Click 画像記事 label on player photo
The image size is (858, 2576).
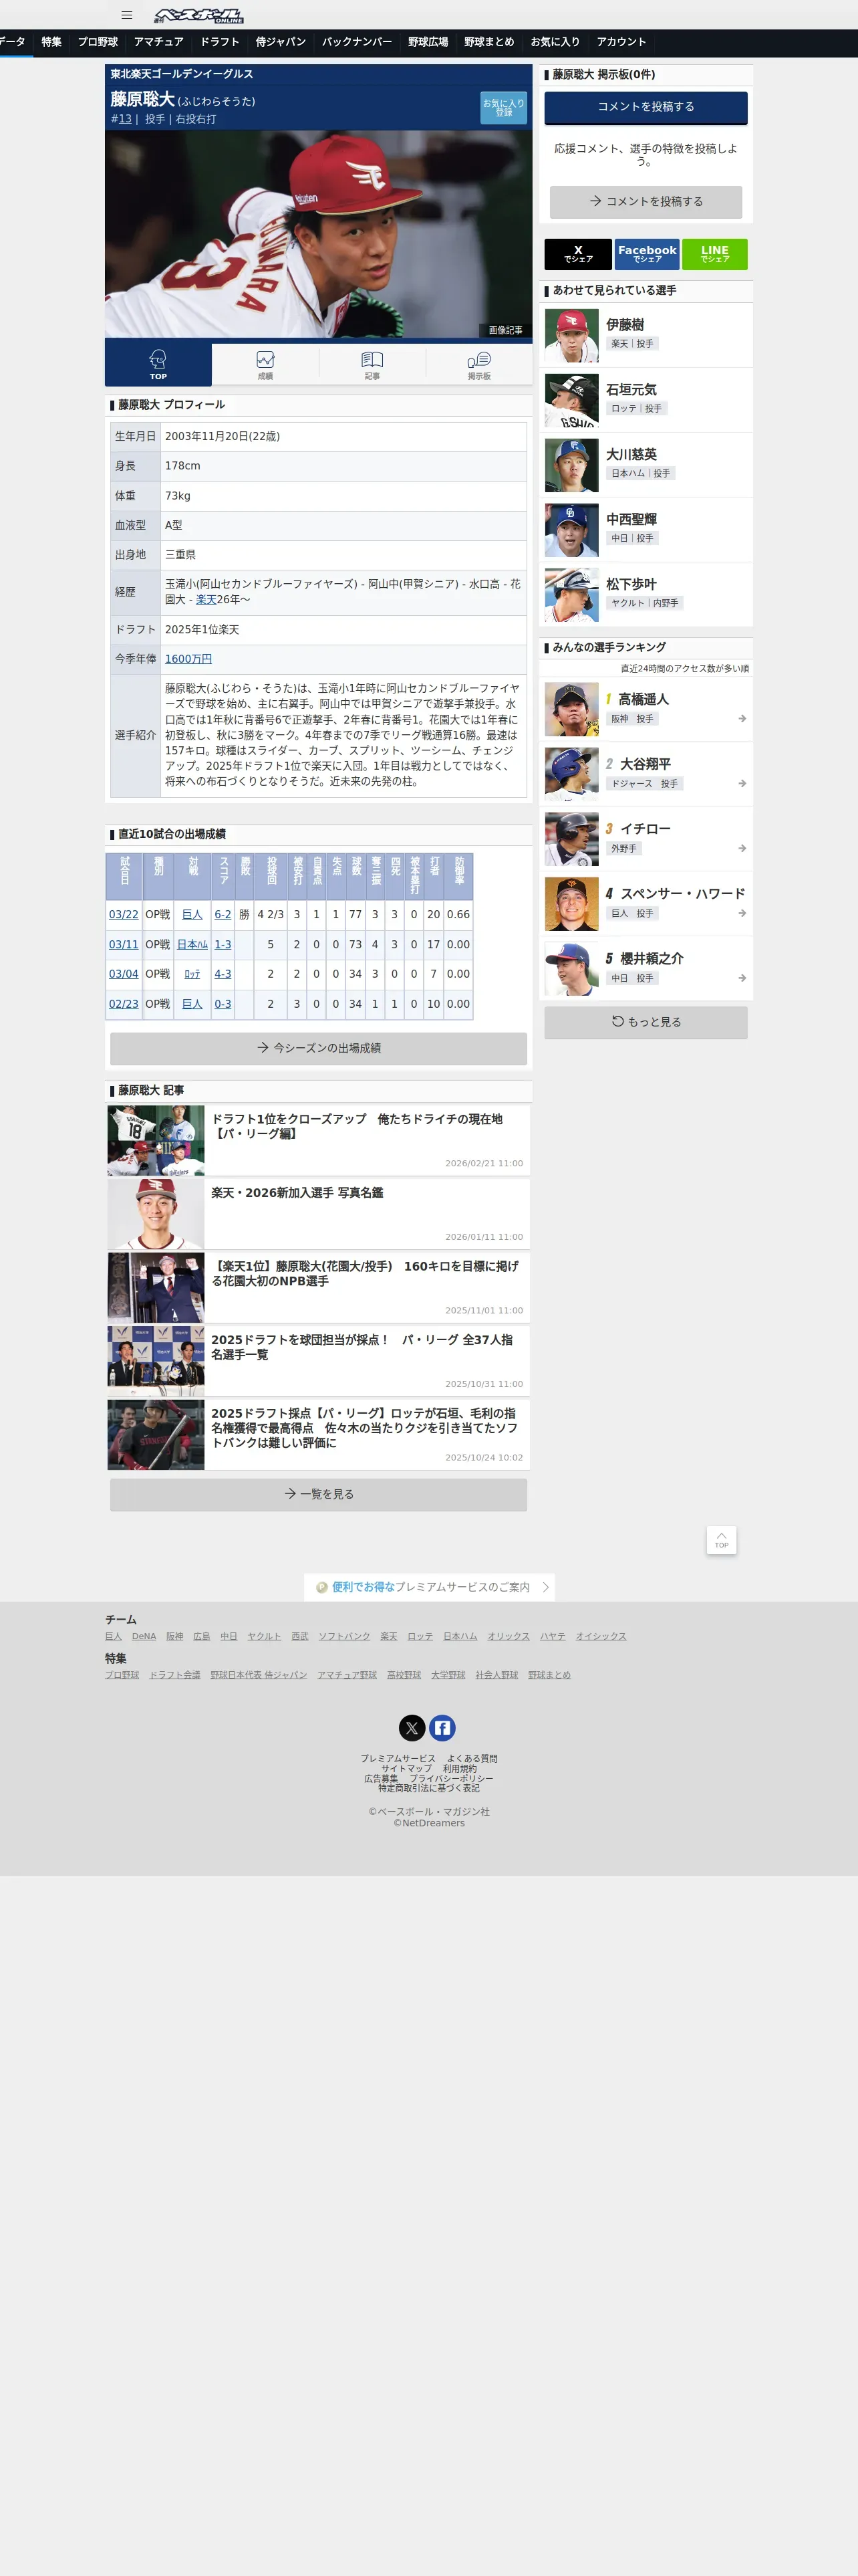tap(505, 330)
